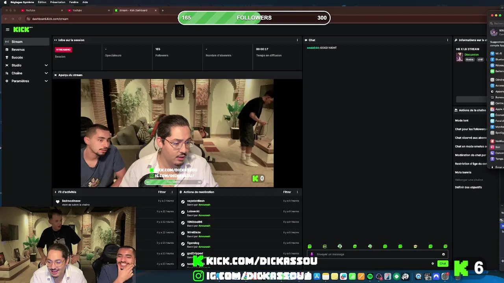Open Spotify from the Dock
This screenshot has width=504, height=283.
pos(370,277)
